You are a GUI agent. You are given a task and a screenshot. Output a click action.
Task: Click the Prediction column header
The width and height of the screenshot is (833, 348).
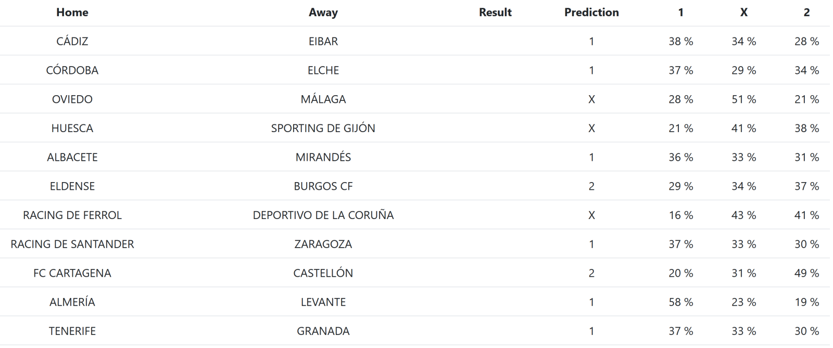click(591, 12)
